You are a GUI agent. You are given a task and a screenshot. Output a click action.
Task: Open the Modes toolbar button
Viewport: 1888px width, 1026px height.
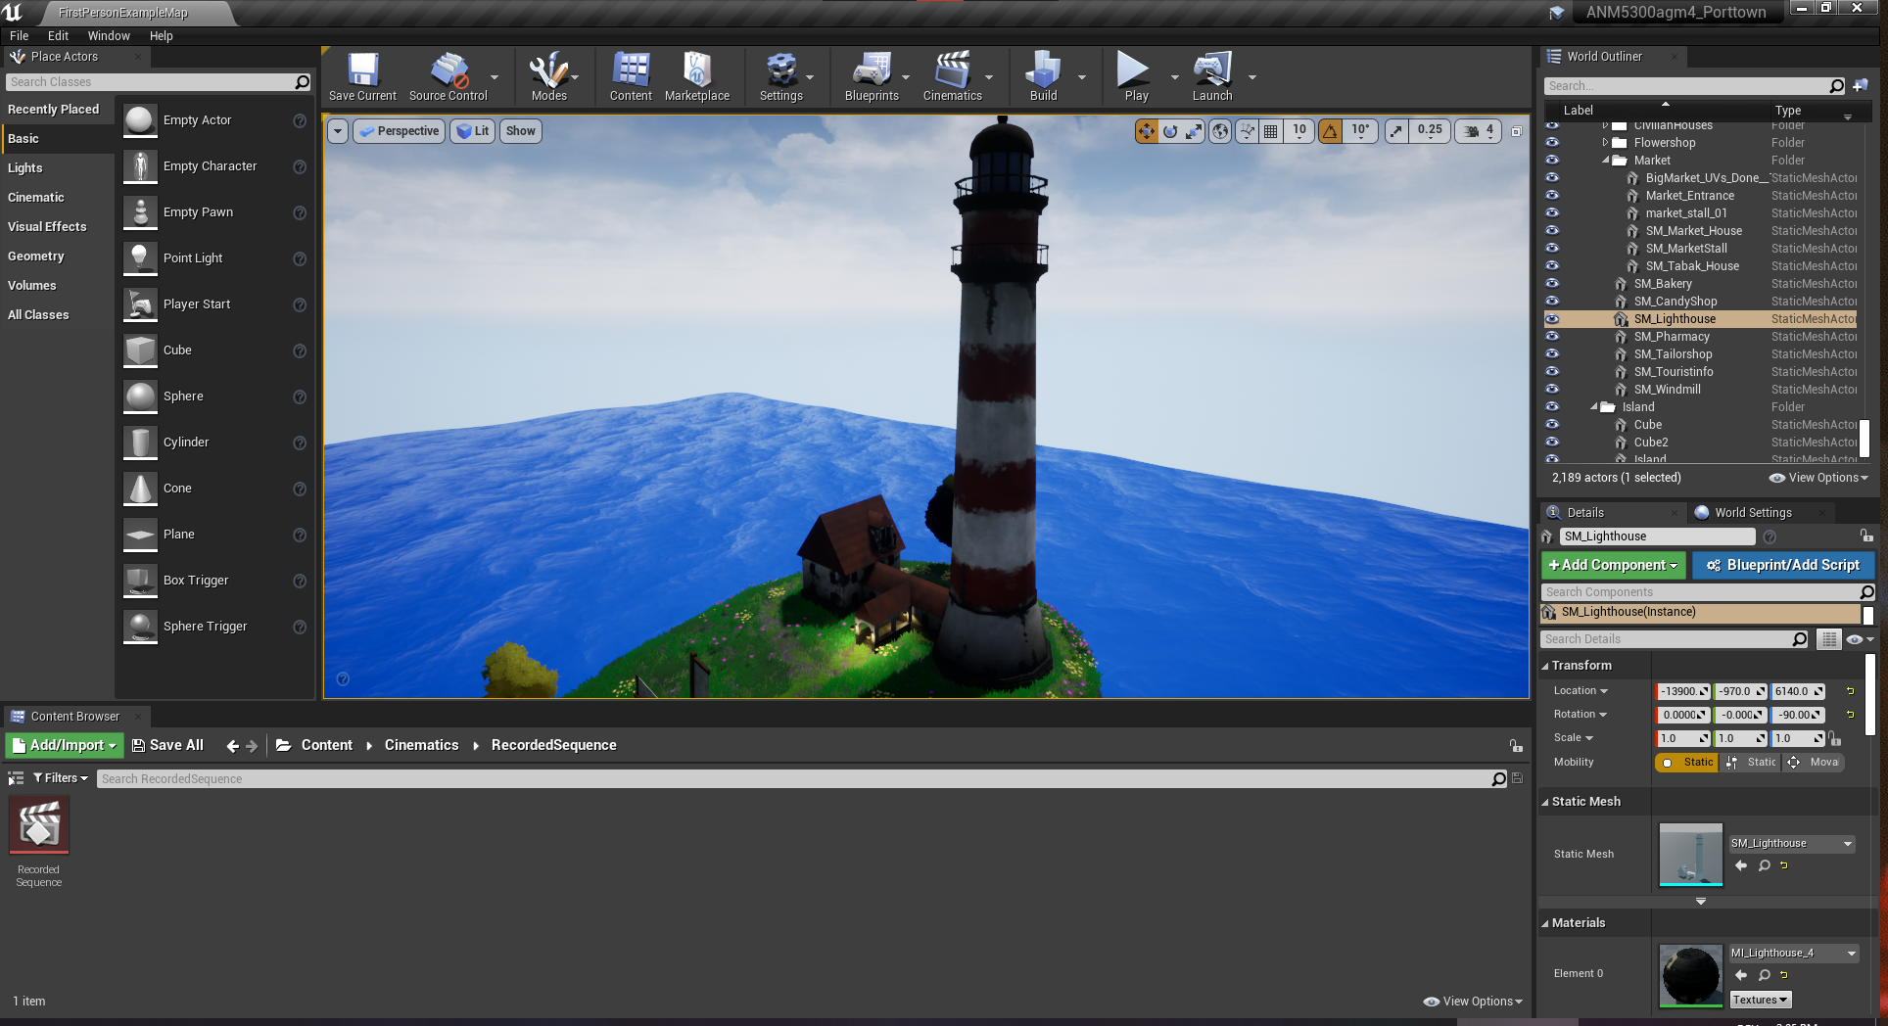tap(548, 76)
